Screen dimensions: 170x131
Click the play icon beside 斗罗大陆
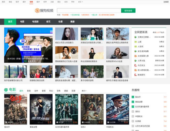pyautogui.click(x=135, y=61)
